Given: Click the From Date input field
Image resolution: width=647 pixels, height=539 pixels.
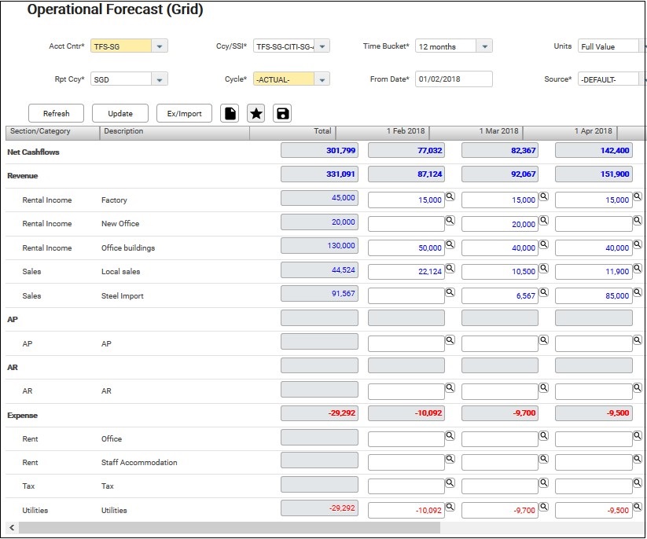Looking at the screenshot, I should [454, 79].
